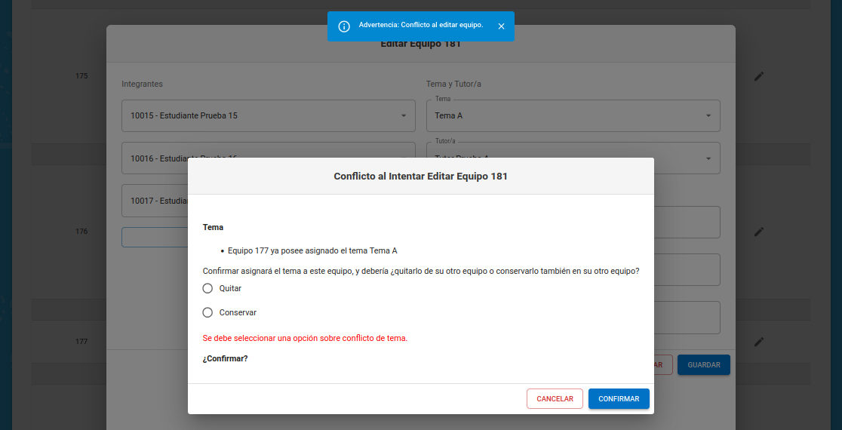Select the Quitar radio option

coord(208,288)
